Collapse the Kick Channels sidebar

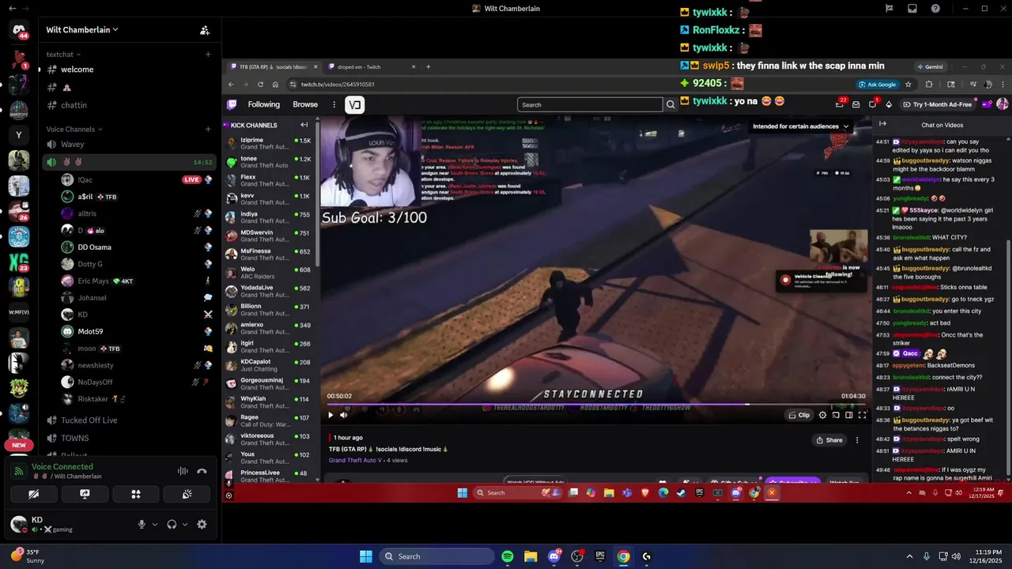[304, 125]
